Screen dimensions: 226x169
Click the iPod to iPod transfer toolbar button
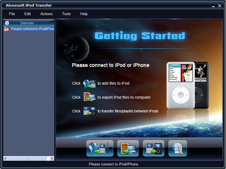click(153, 148)
